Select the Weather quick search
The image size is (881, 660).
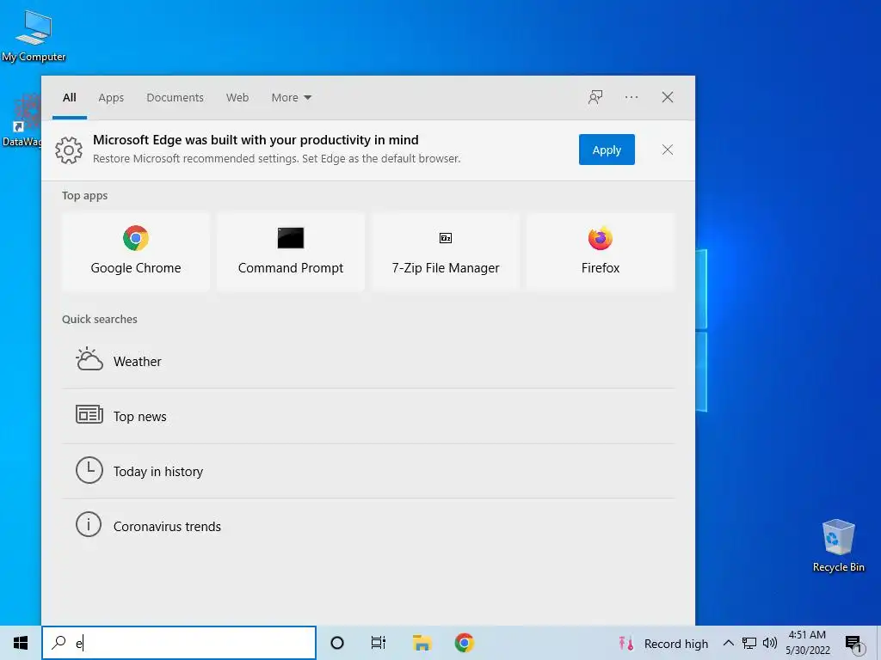coord(368,361)
